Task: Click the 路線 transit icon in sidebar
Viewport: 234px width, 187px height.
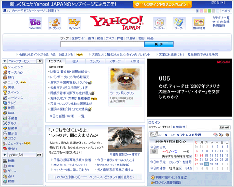Action: 5,113
